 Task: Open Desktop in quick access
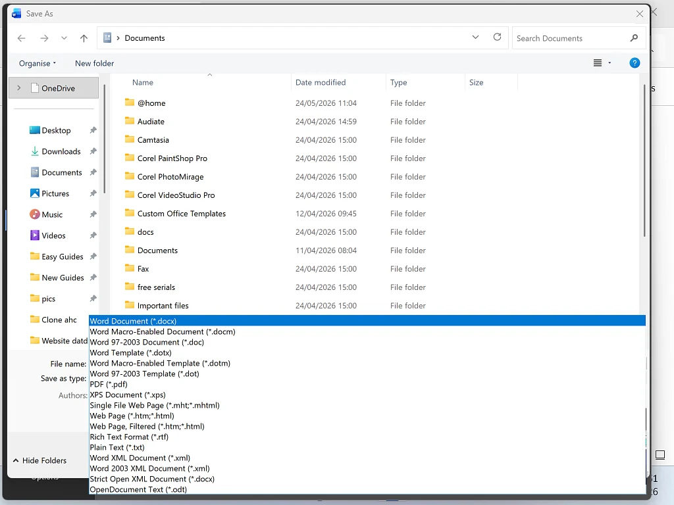pos(56,131)
